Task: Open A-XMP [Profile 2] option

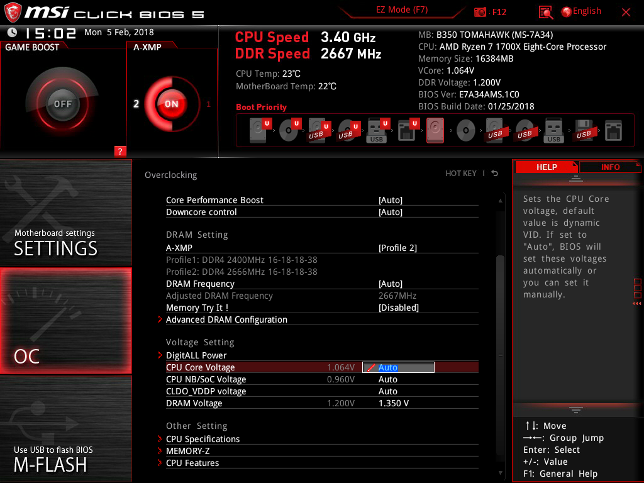Action: 397,248
